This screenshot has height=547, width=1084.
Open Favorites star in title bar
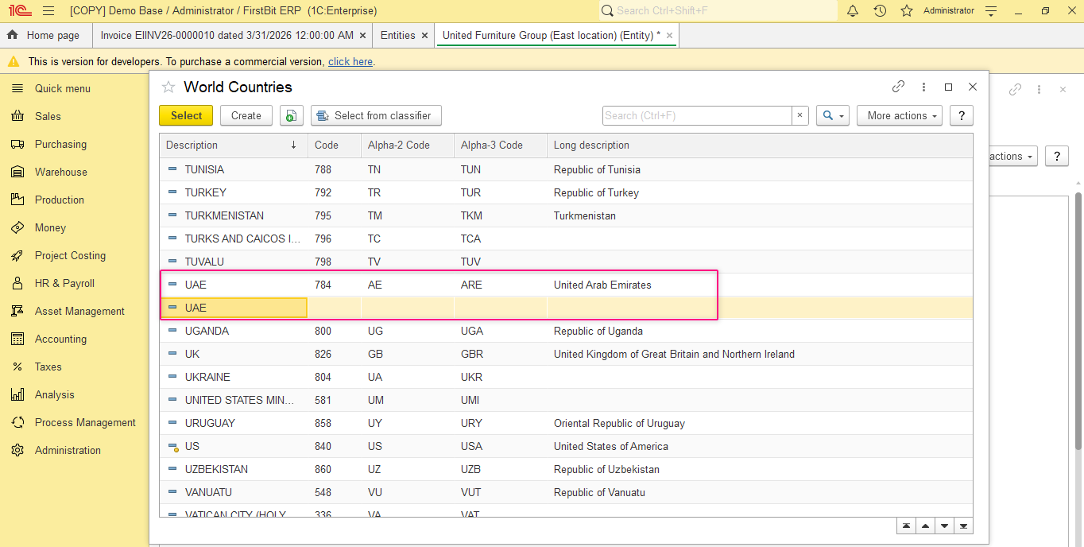(x=907, y=11)
